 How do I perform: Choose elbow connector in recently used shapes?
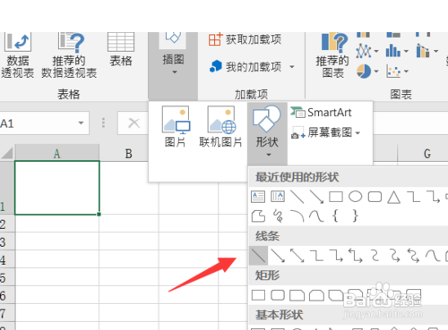(413, 197)
